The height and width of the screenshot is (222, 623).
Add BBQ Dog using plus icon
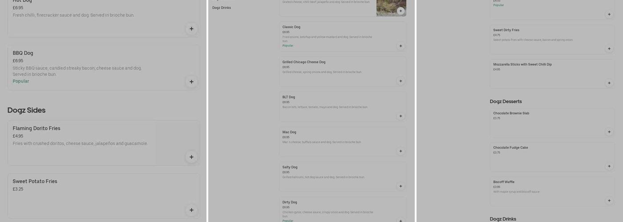coord(191,82)
